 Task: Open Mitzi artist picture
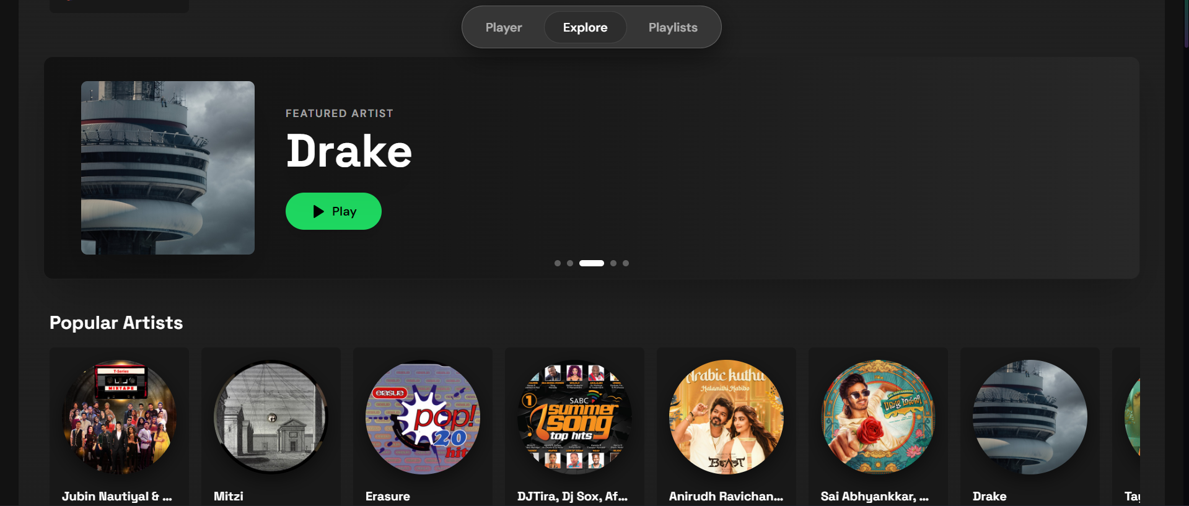pos(271,417)
